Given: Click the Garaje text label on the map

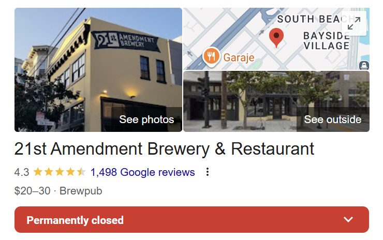Looking at the screenshot, I should click(239, 57).
